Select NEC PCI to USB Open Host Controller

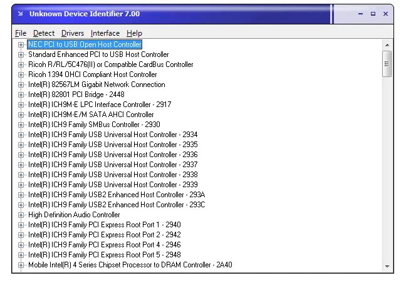tap(85, 44)
